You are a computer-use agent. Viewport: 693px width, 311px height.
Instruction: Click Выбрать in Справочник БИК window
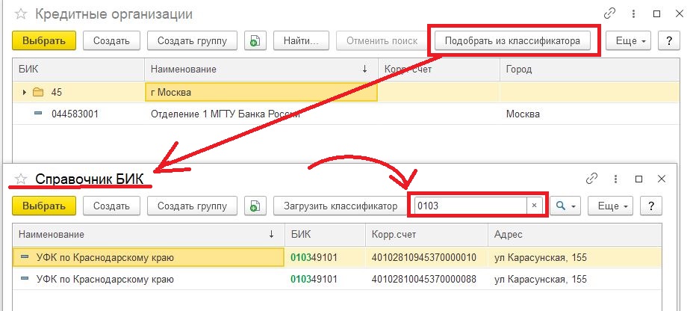(x=44, y=206)
